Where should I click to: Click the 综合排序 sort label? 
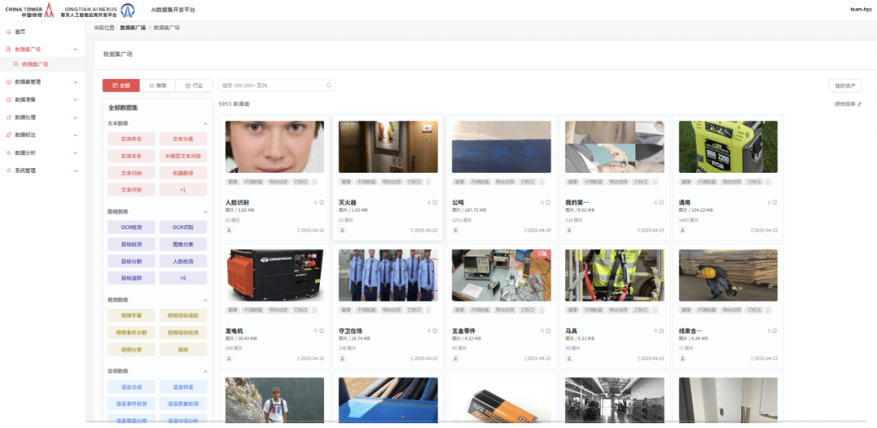pyautogui.click(x=845, y=103)
